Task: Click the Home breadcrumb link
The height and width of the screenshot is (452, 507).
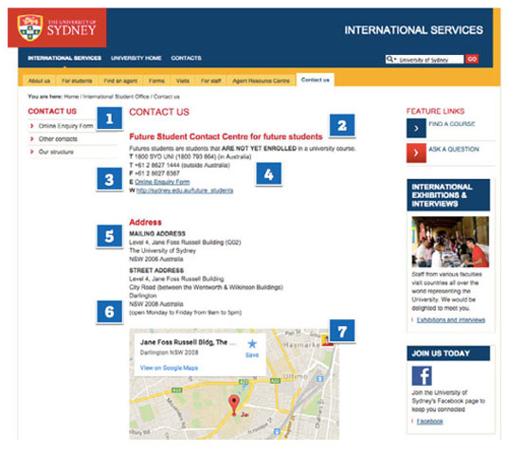Action: pos(71,97)
